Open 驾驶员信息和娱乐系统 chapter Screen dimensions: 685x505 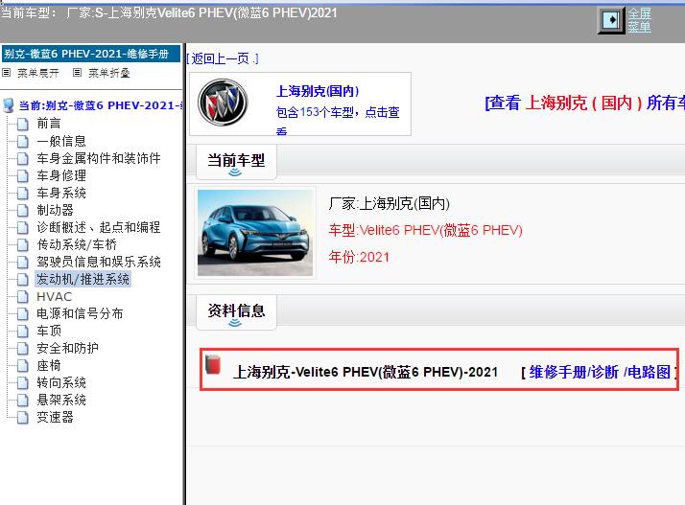click(99, 262)
